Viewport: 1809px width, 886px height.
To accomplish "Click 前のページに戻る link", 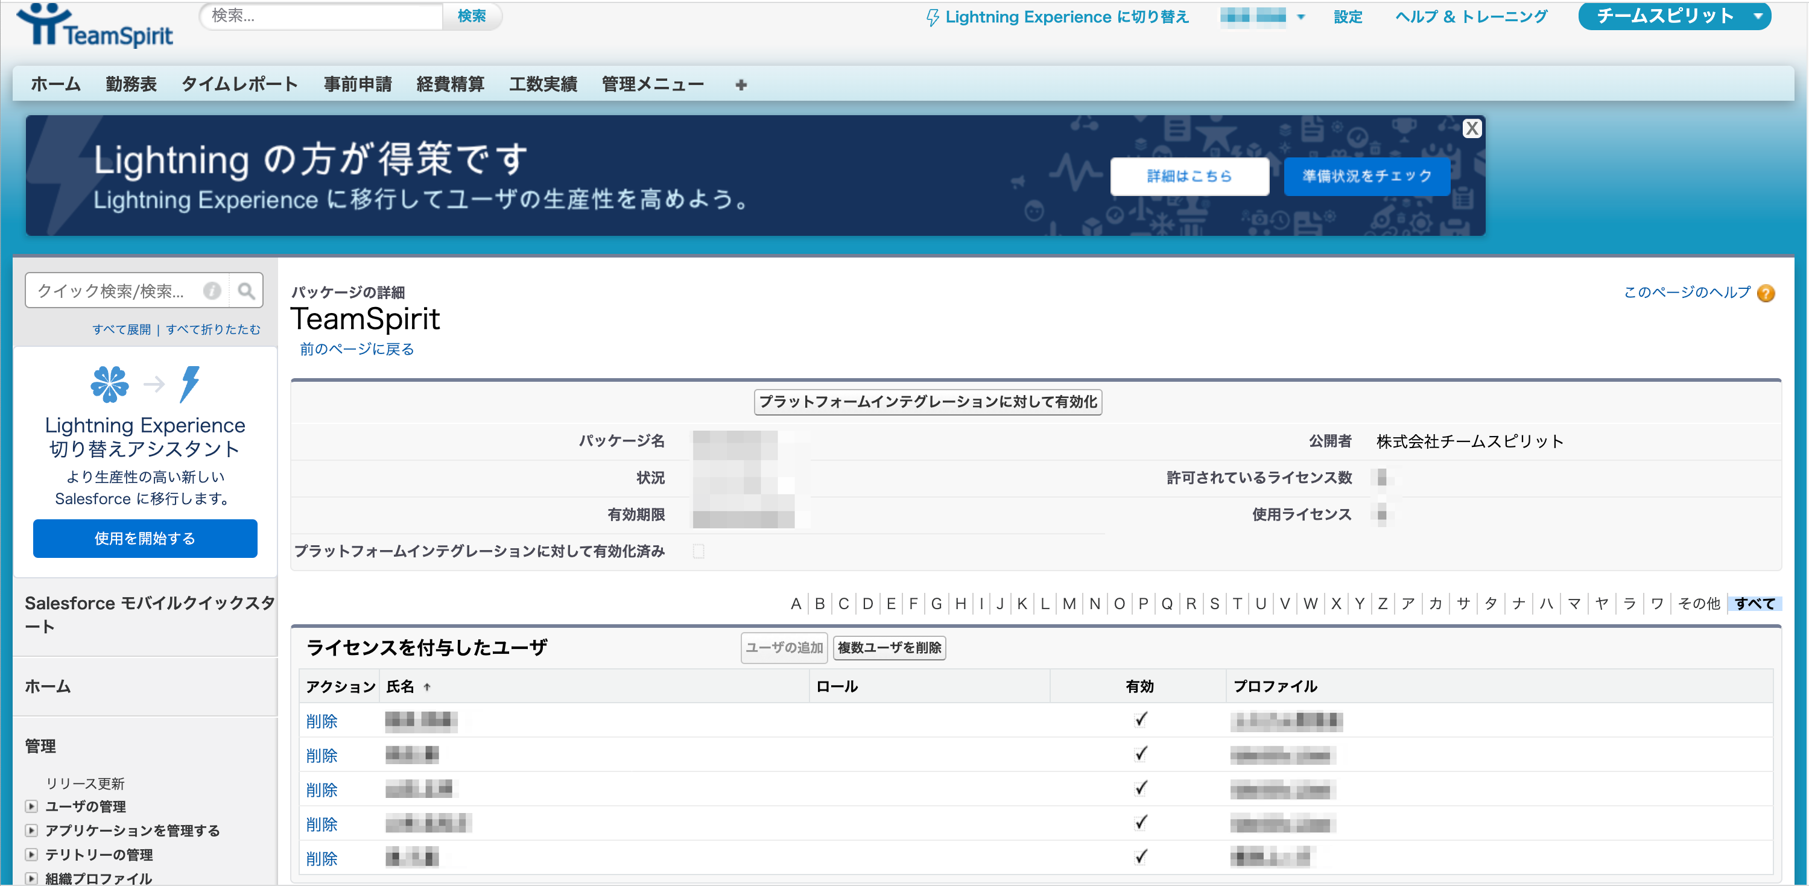I will [x=356, y=349].
